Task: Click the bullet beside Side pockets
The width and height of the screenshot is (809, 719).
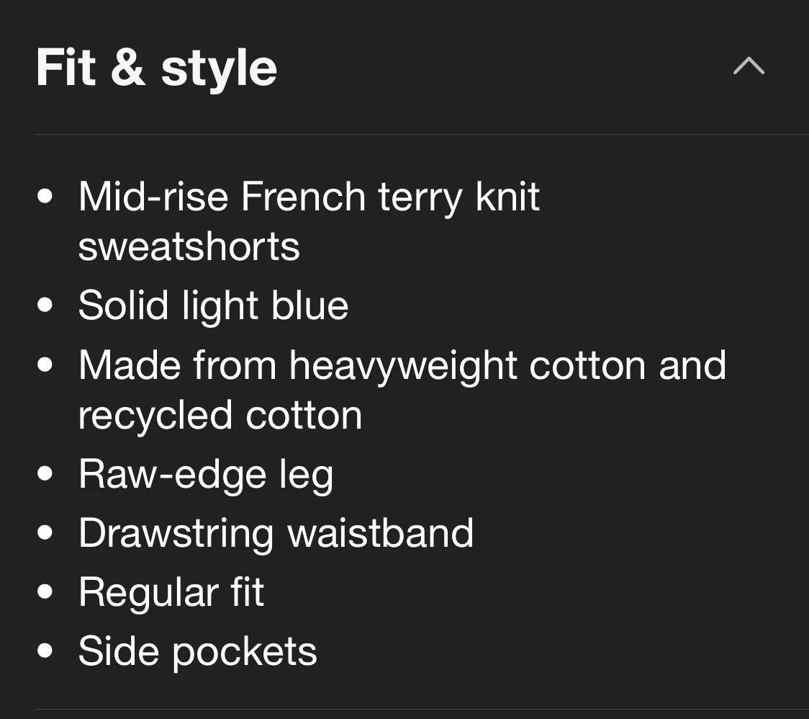Action: pyautogui.click(x=45, y=651)
